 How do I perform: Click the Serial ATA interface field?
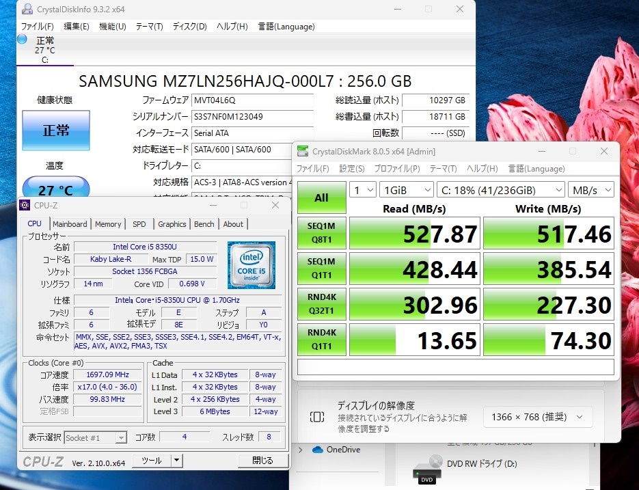coord(252,133)
